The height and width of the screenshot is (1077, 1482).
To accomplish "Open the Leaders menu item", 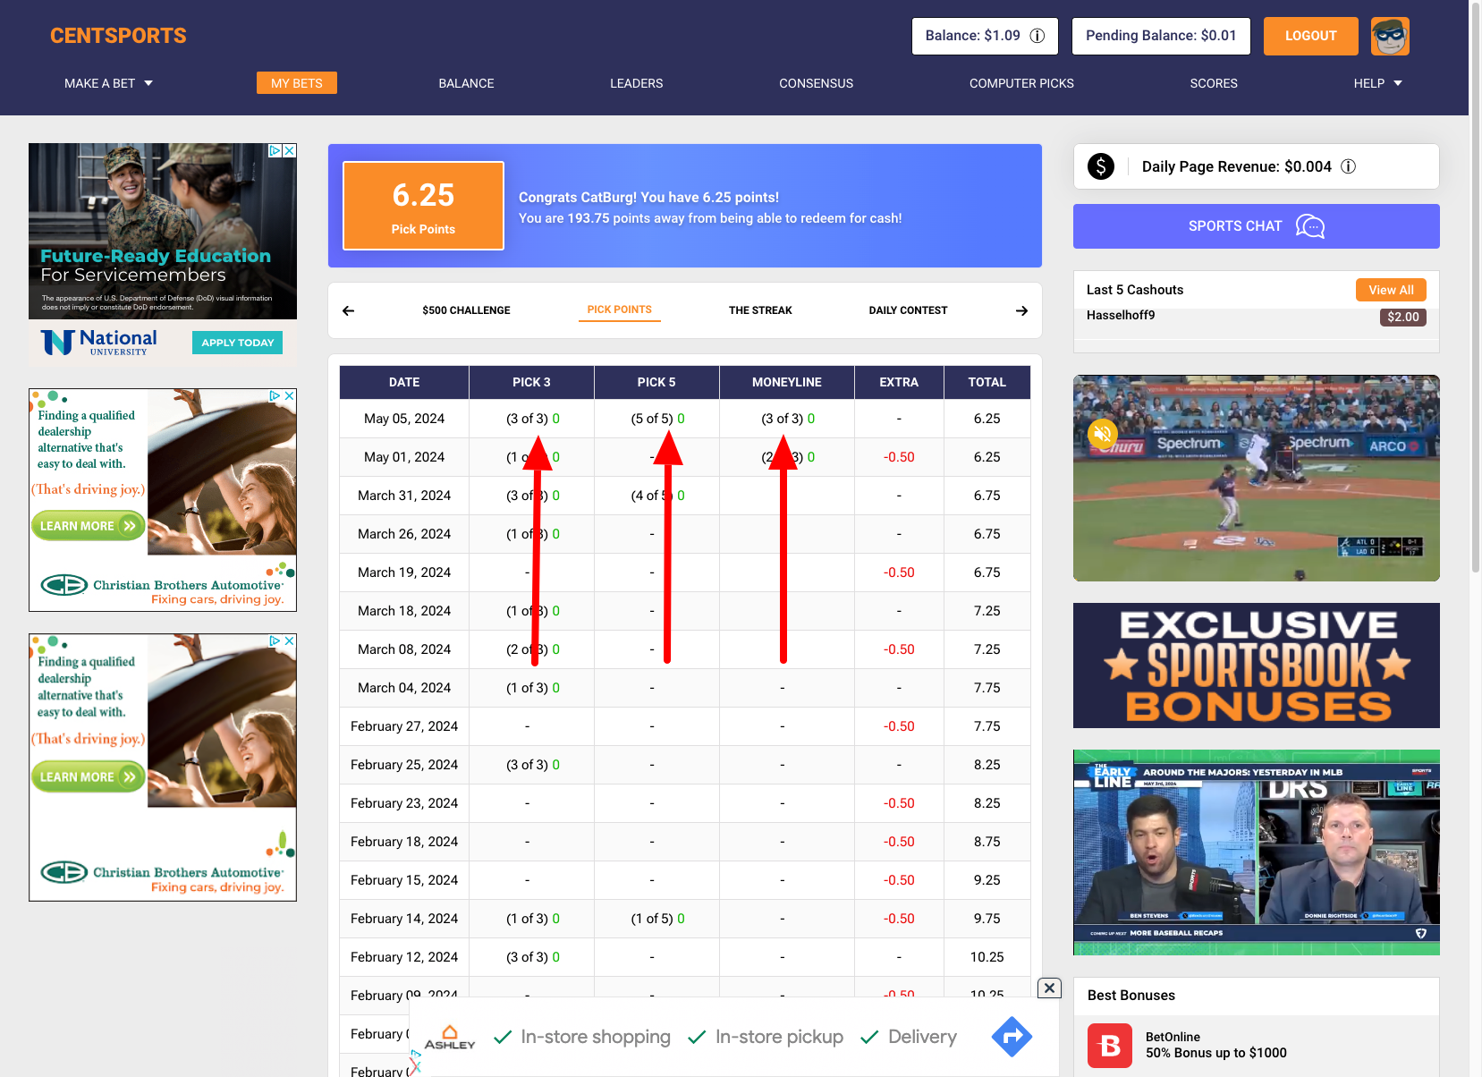I will coord(636,83).
